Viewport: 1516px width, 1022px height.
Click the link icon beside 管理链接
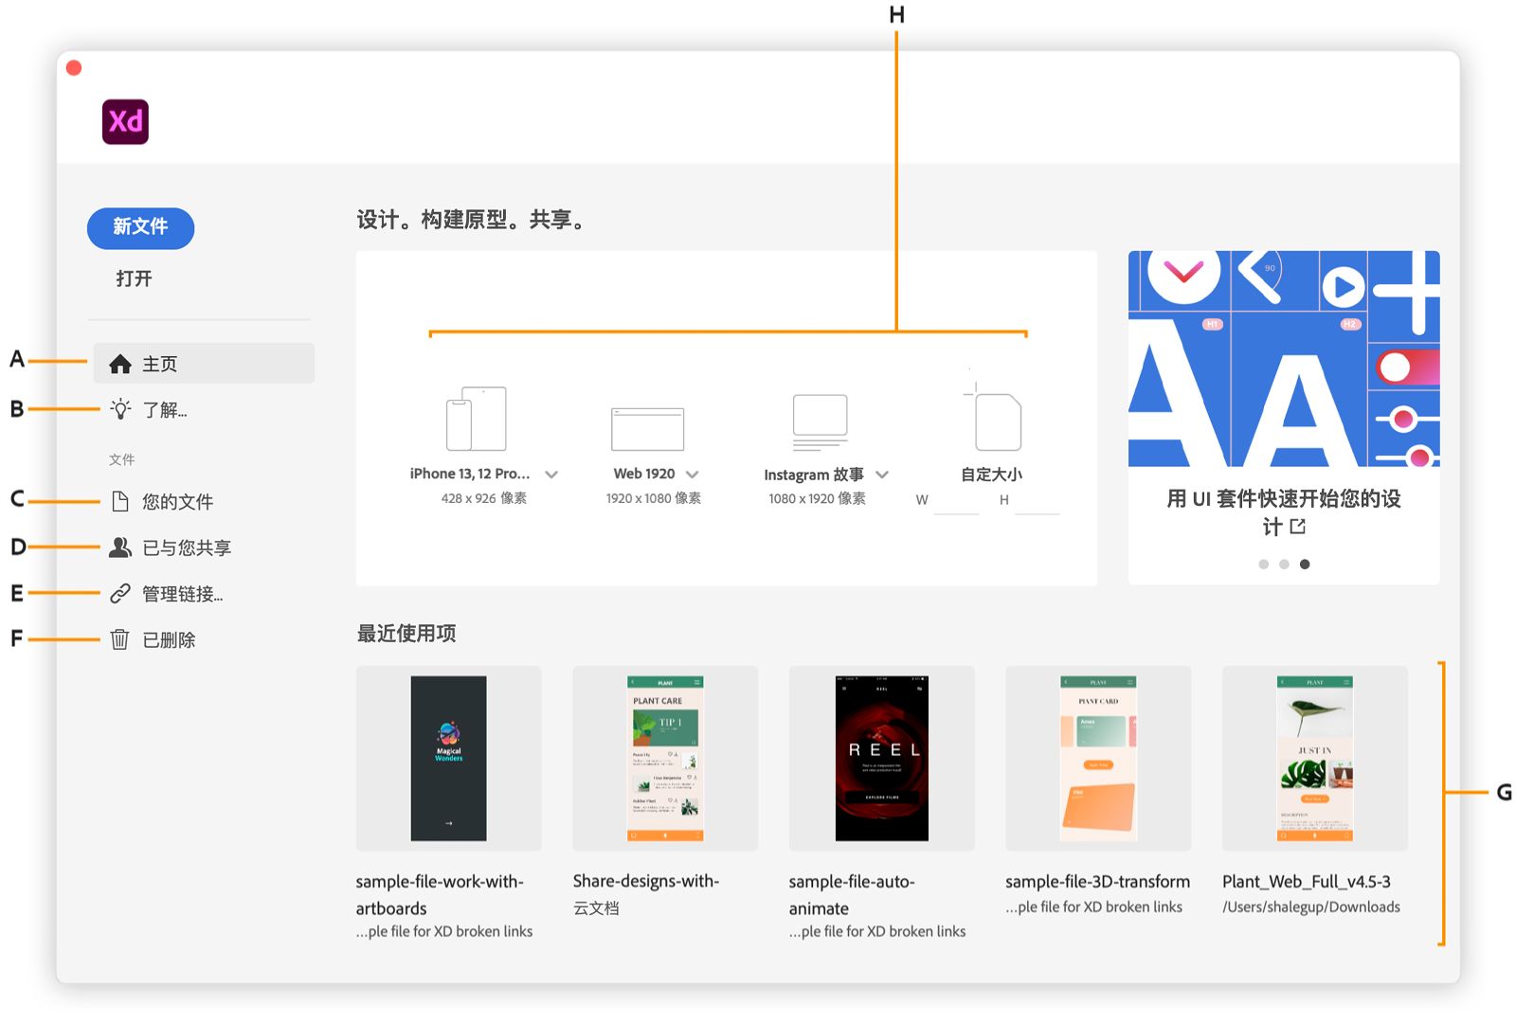[120, 594]
